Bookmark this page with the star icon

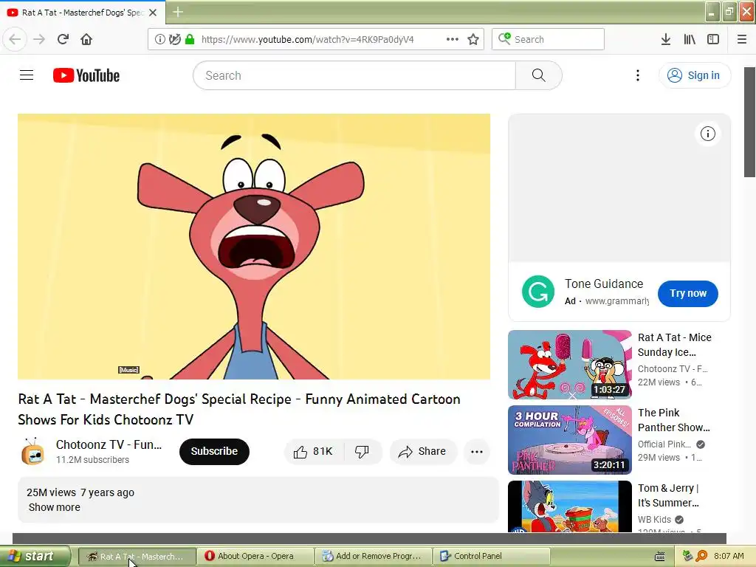[x=473, y=39]
